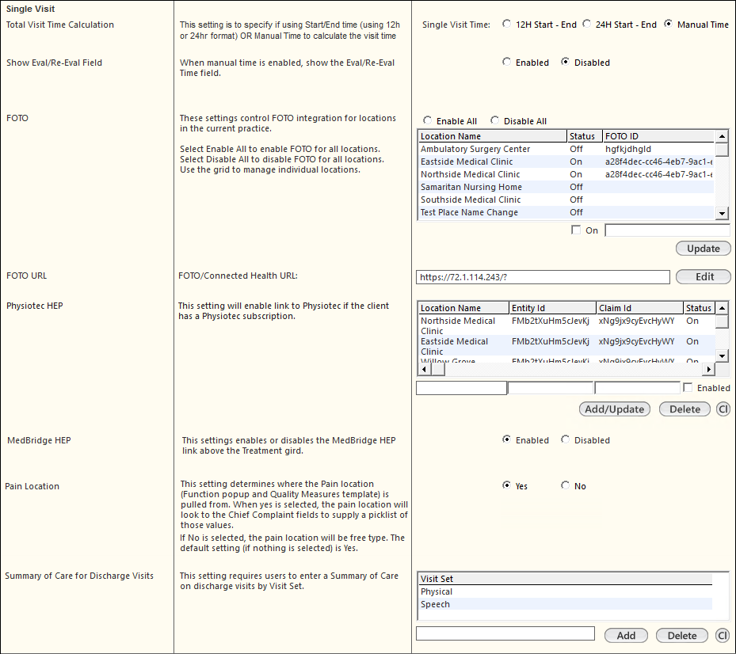Select Manual Time radio option
The width and height of the screenshot is (736, 654).
[x=668, y=24]
